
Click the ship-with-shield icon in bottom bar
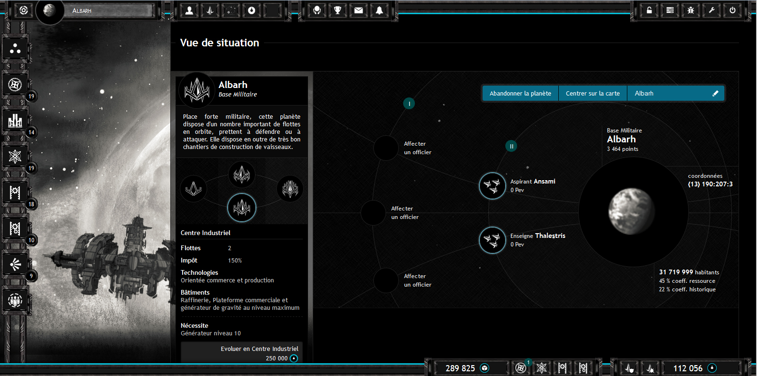(x=629, y=368)
